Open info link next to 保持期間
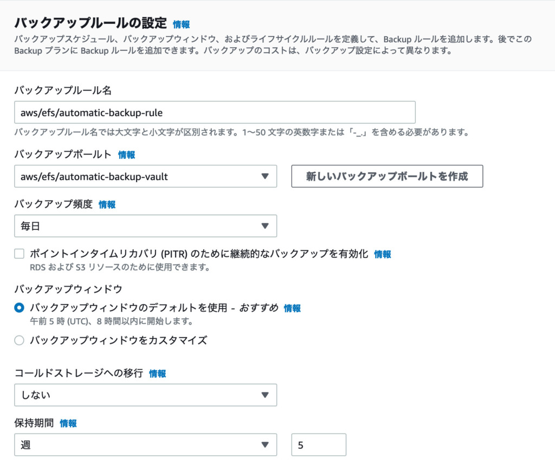Viewport: 555px width, 471px height. pos(68,423)
